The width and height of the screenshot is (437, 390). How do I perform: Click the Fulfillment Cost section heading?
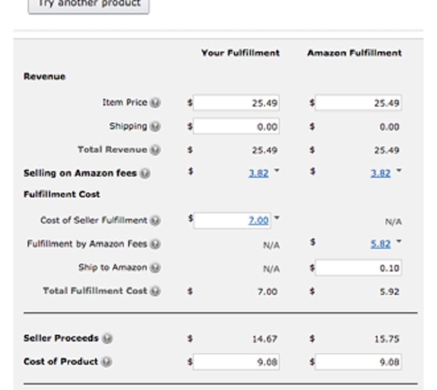point(62,194)
